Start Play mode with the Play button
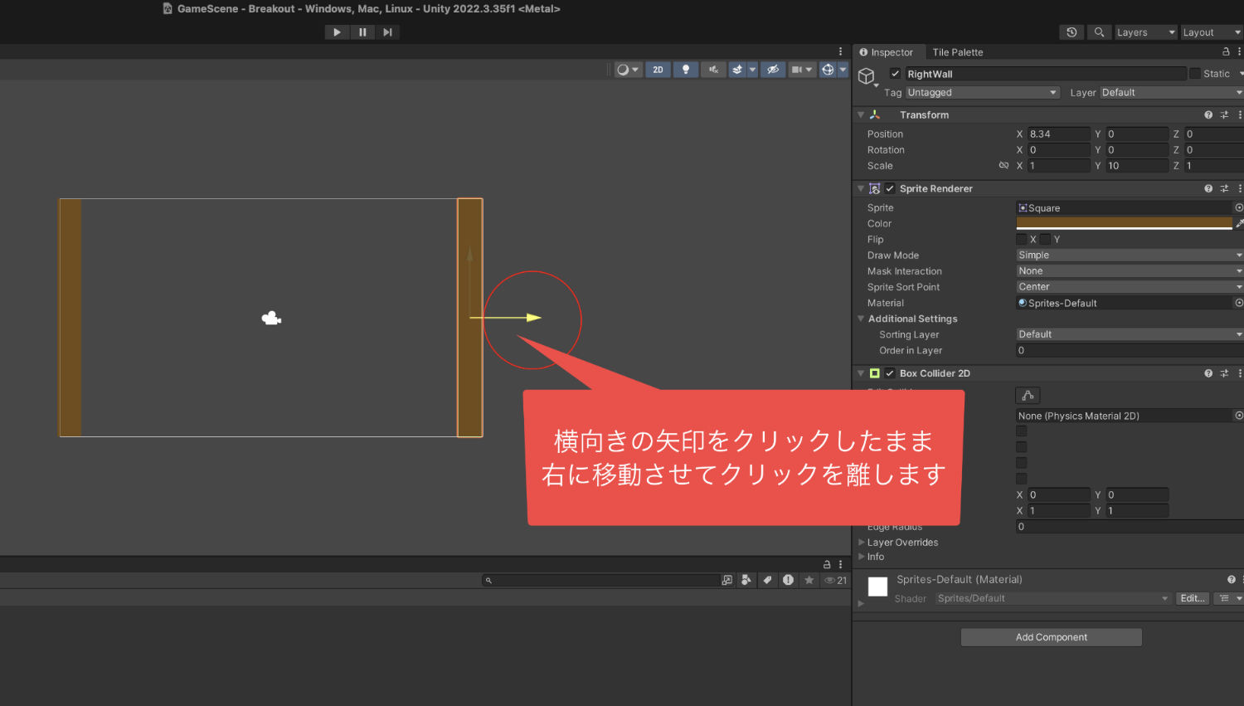 (x=337, y=32)
